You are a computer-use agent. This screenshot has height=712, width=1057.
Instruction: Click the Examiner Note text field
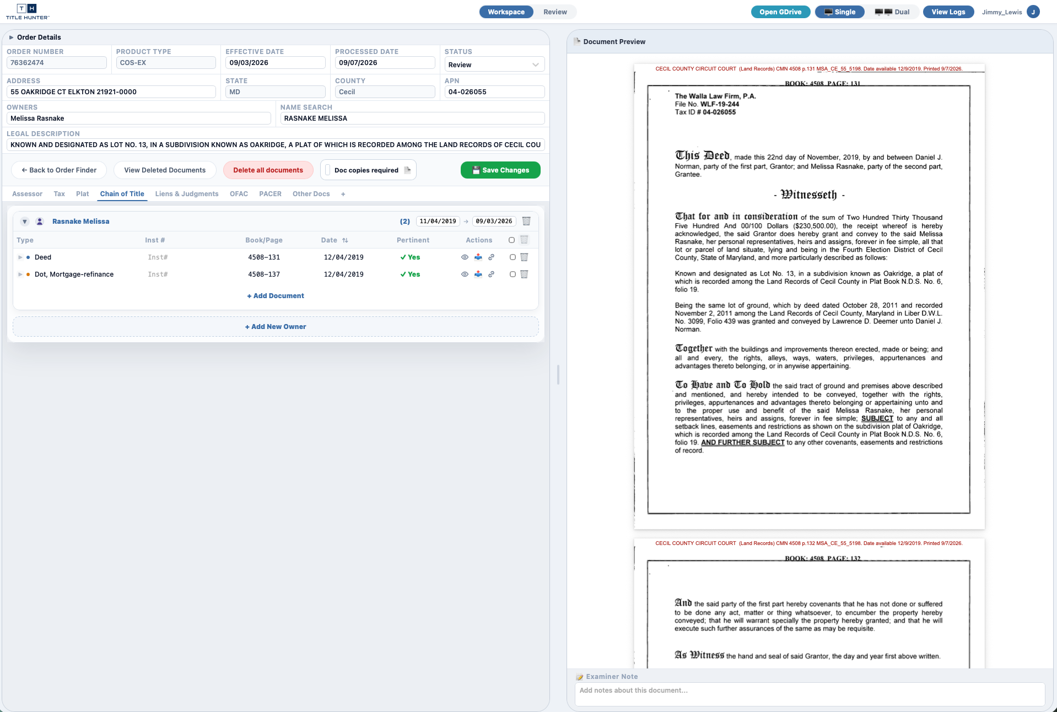810,694
